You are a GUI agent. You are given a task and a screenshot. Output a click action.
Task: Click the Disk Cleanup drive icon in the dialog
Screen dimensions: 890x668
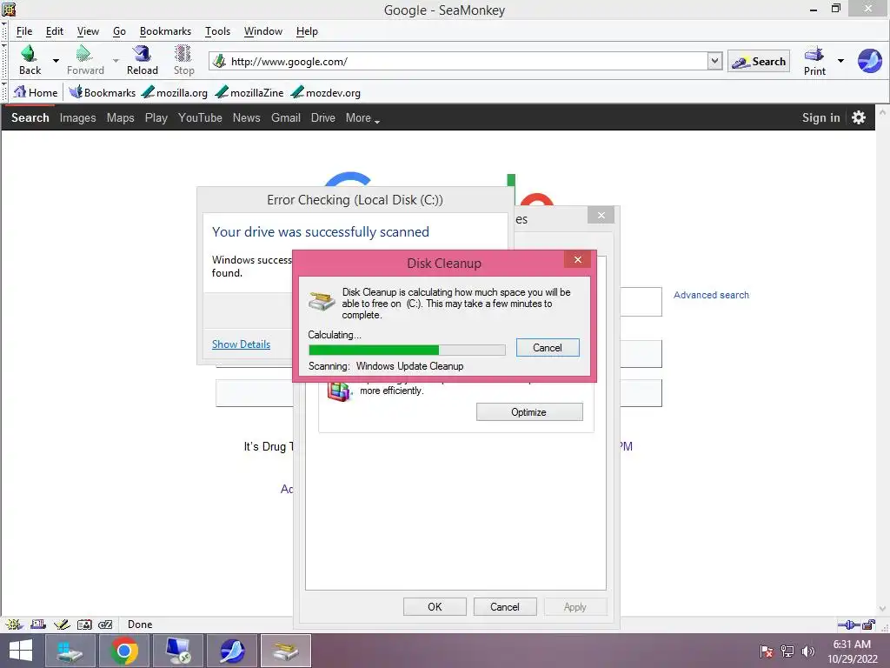click(x=322, y=300)
